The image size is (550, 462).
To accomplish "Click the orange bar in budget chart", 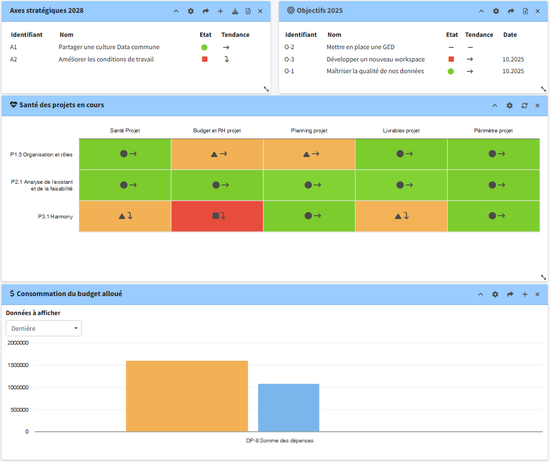I will tap(187, 396).
